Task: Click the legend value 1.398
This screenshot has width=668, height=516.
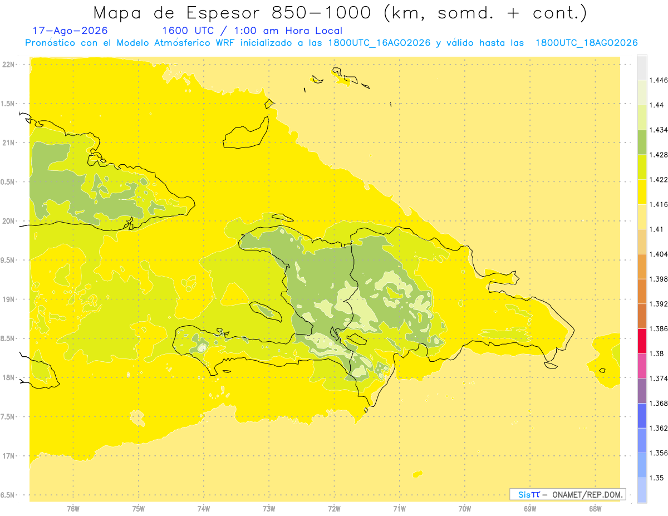Action: tap(659, 279)
